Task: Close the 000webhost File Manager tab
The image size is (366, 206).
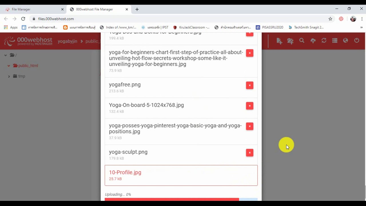Action: pos(127,9)
